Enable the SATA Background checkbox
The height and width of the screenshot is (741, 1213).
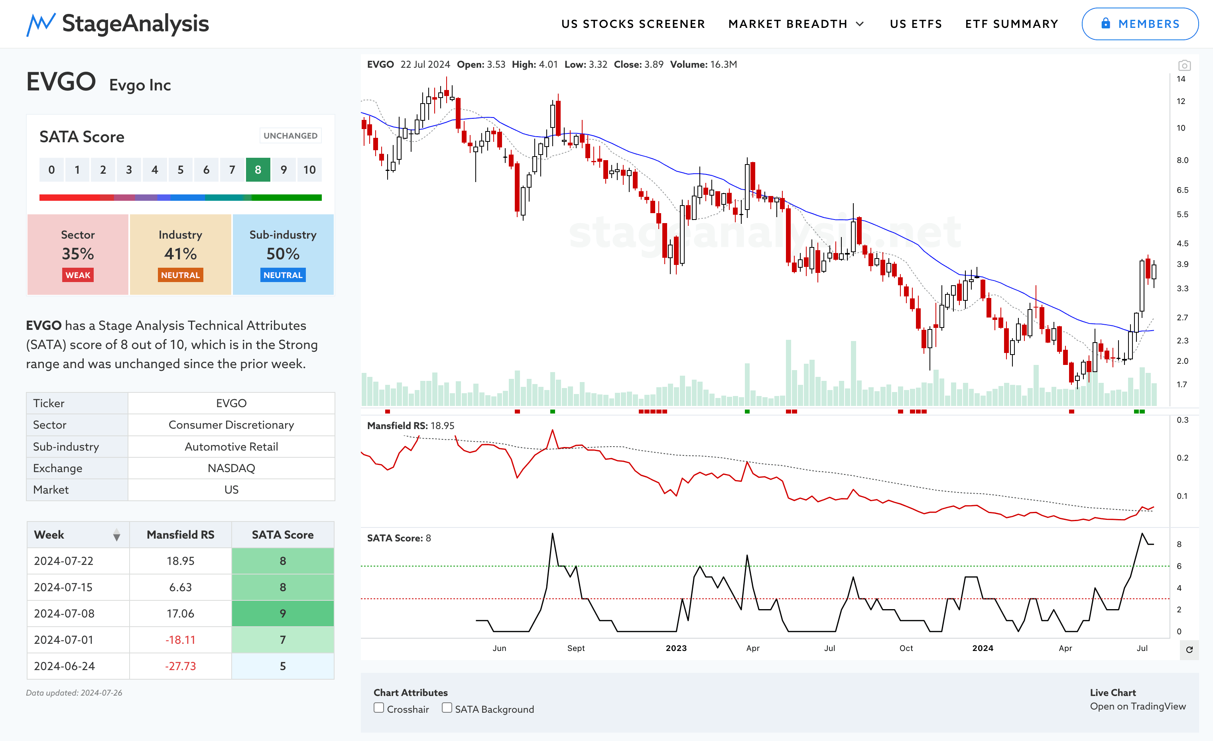(x=447, y=708)
